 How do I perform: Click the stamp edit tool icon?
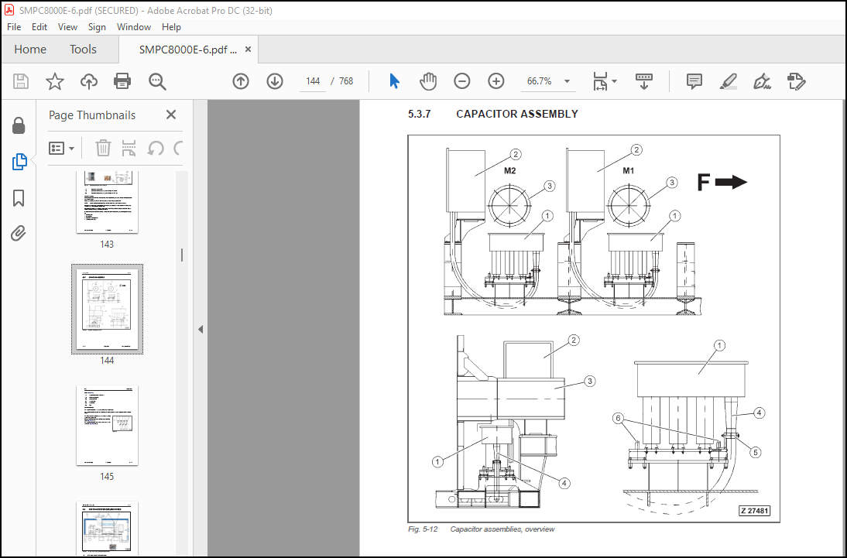(796, 81)
